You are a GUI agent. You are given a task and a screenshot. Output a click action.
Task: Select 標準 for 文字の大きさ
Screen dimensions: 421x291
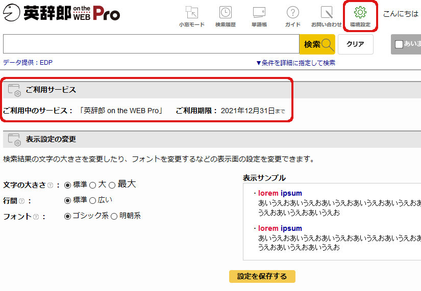coord(68,185)
